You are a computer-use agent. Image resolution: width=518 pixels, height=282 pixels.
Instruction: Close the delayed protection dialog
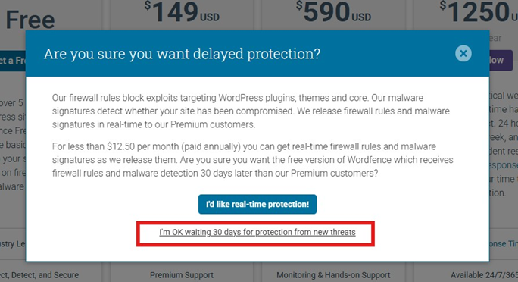pos(463,54)
